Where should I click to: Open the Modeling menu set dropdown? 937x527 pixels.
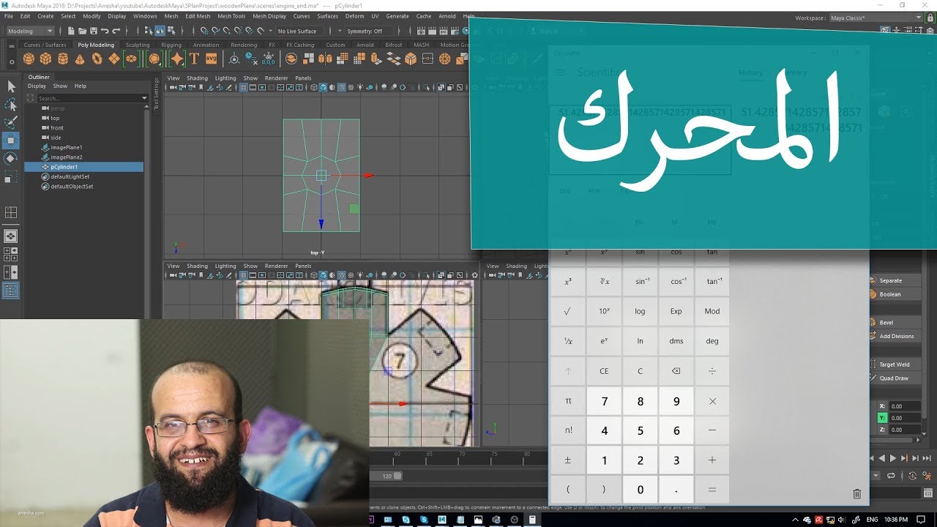point(30,31)
